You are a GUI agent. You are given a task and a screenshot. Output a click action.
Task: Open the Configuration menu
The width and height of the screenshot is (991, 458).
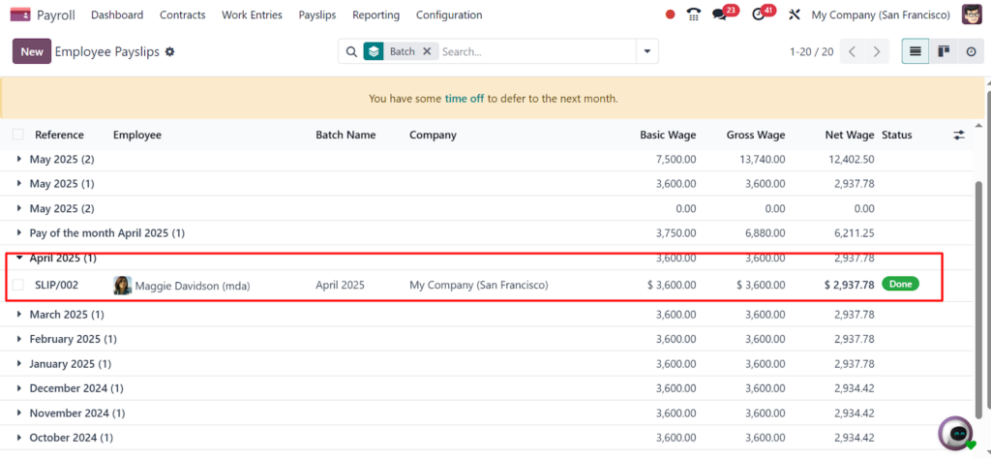coord(449,15)
